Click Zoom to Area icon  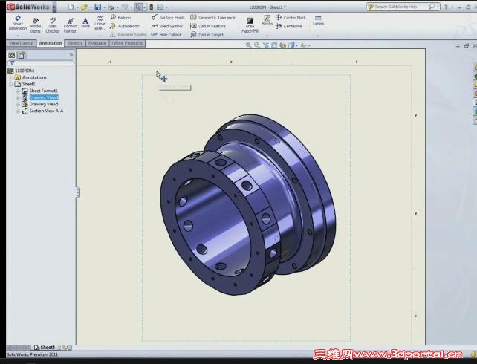257,45
